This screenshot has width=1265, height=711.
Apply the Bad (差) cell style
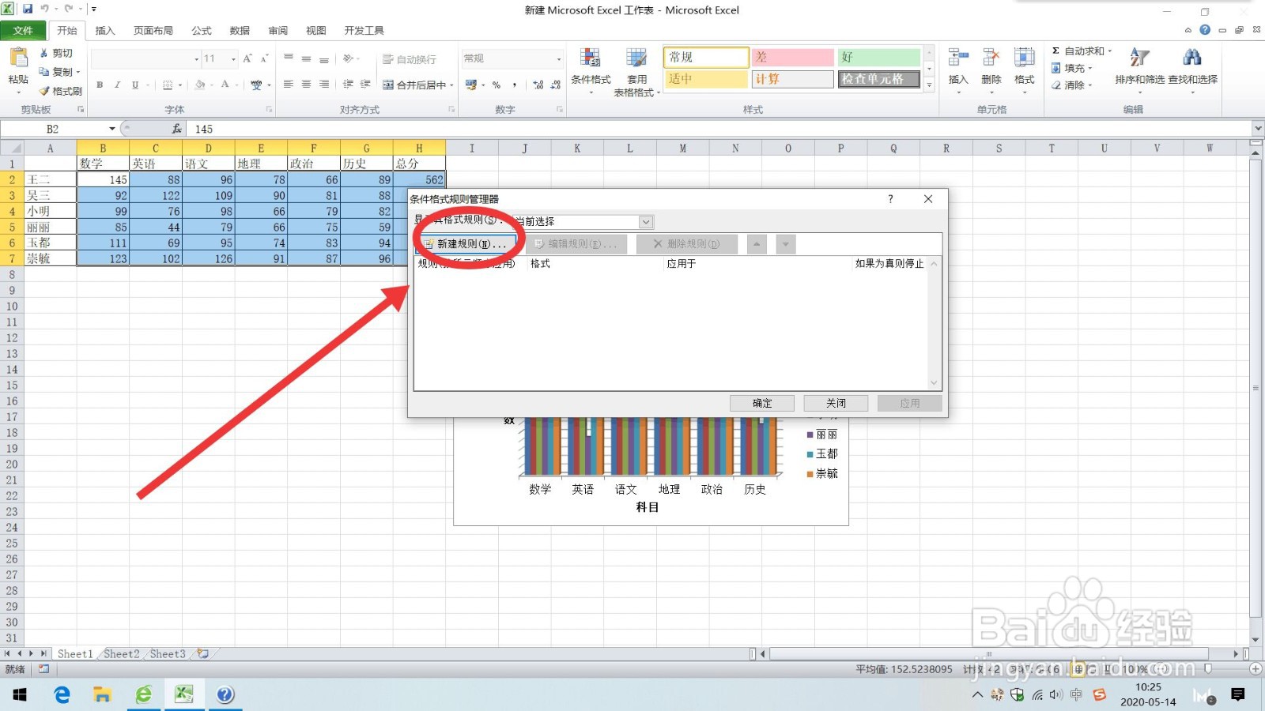(x=792, y=58)
